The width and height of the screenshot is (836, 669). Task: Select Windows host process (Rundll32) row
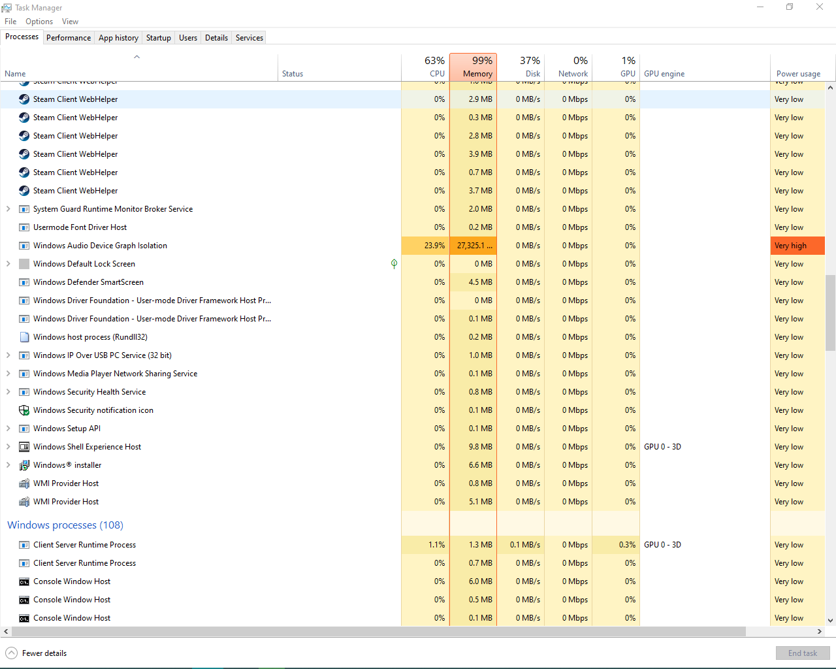pos(413,337)
